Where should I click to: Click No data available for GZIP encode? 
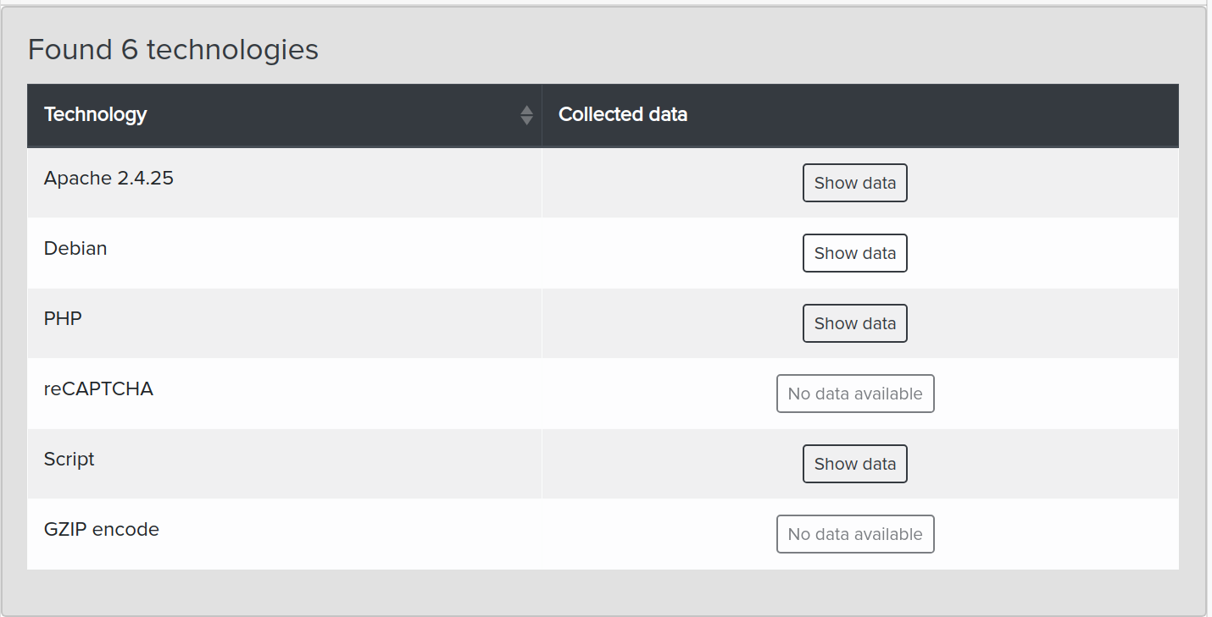(x=854, y=534)
